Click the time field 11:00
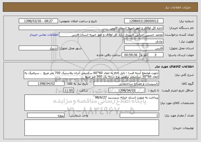Image resolution: width=201 pixels, height=142 pixels. coord(69,90)
